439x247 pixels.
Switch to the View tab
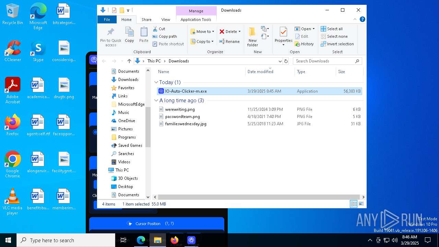coord(166,20)
